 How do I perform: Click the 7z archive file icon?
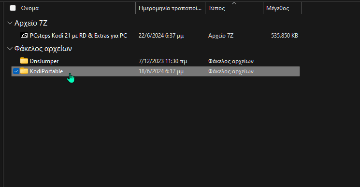click(24, 35)
